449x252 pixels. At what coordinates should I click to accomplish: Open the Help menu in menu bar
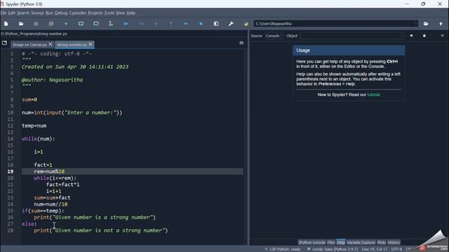point(130,13)
